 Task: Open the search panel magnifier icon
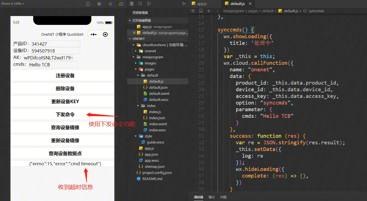[x=140, y=4]
